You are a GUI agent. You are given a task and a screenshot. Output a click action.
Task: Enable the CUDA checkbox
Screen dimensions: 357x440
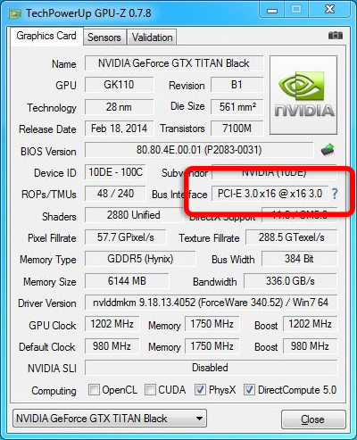pyautogui.click(x=150, y=389)
